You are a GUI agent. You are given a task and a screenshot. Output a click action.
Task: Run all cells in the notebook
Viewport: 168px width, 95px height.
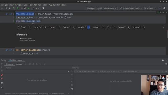click(x=29, y=8)
